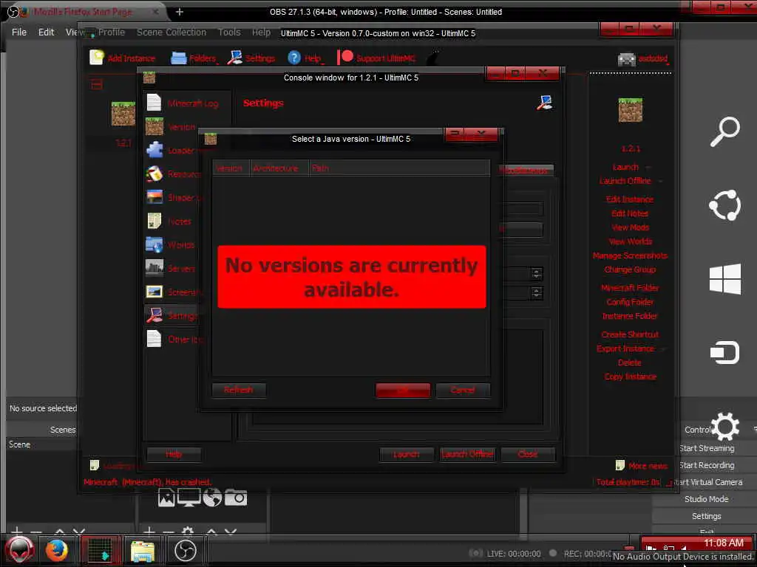The image size is (757, 567).
Task: Open the Folders toolbar dropdown
Action: [x=194, y=58]
